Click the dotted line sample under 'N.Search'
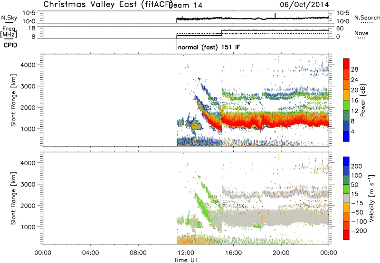The image size is (380, 263). pyautogui.click(x=367, y=22)
